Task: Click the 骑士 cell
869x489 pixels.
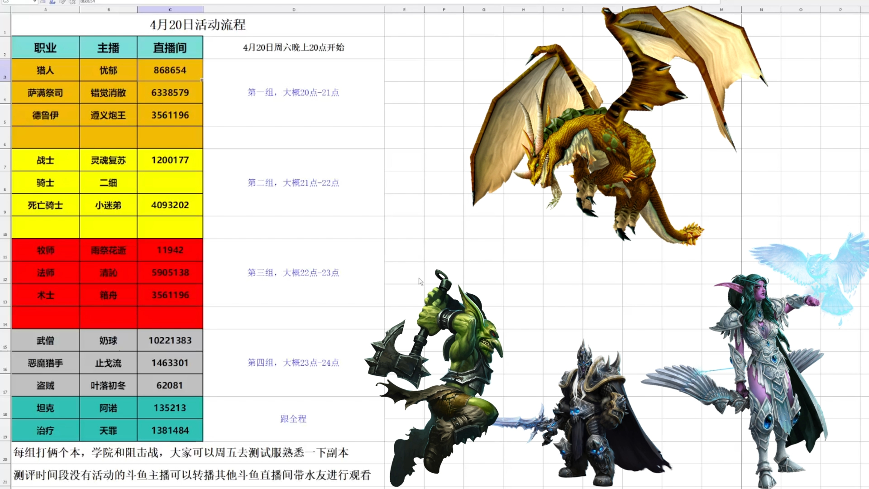Action: click(45, 182)
